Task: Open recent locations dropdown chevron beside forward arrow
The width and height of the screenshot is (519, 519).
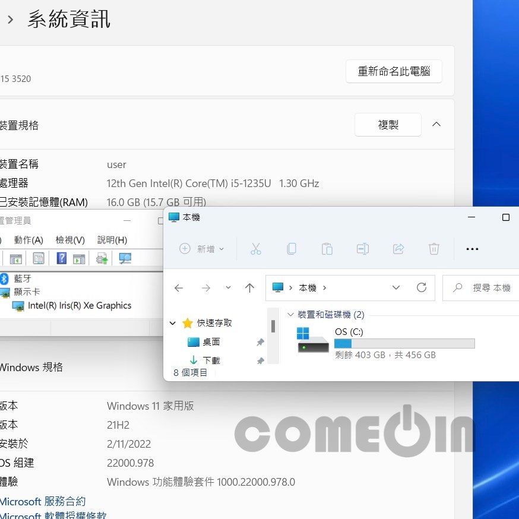Action: click(x=228, y=287)
